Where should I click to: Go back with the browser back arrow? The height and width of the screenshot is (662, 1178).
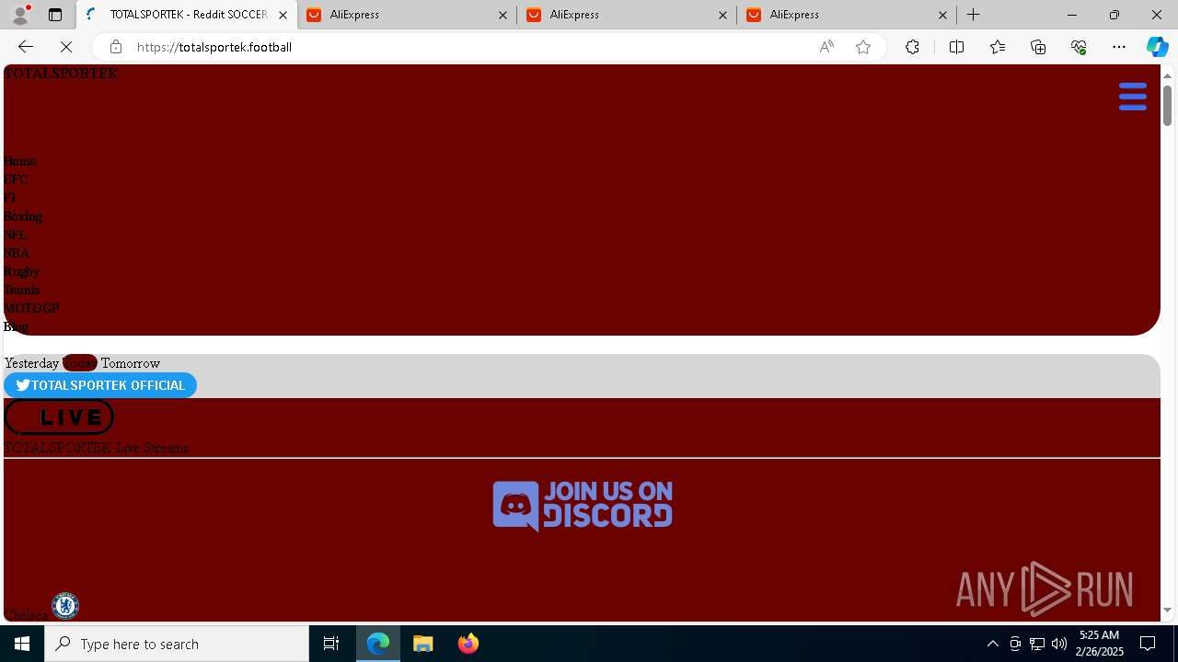pos(25,47)
